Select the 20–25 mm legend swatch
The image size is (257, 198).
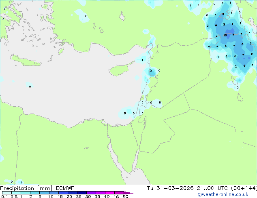72,193
